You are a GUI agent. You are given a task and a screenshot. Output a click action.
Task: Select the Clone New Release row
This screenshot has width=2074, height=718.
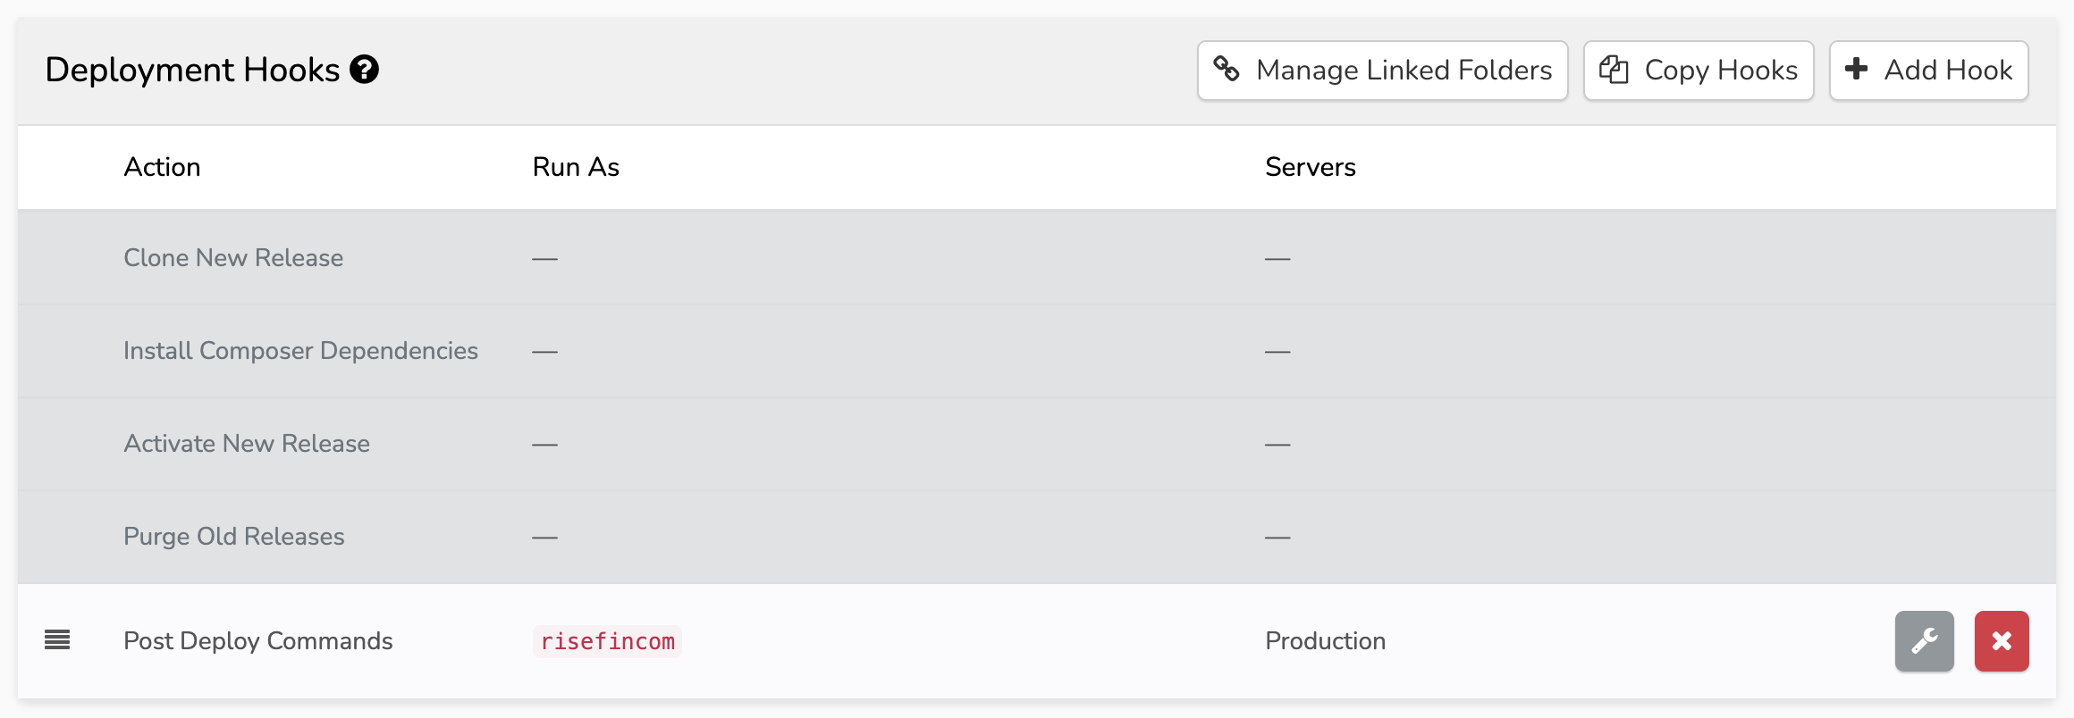pos(233,258)
